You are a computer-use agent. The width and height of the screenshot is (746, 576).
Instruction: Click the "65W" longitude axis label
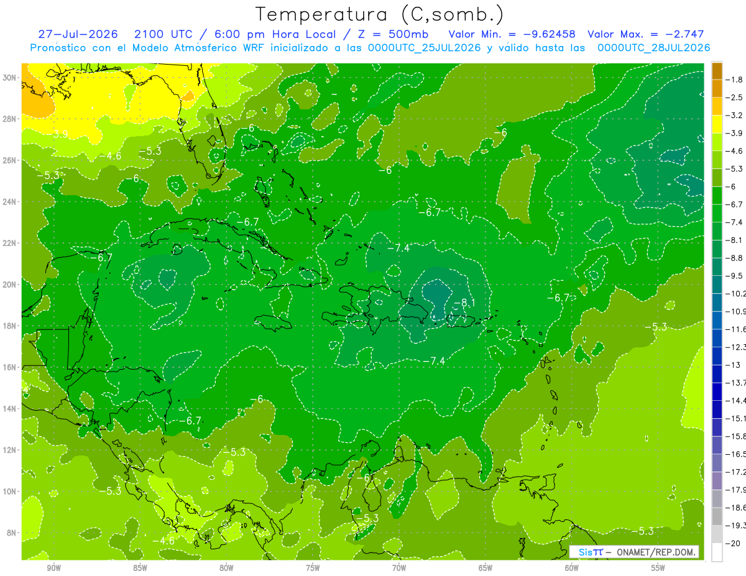pyautogui.click(x=486, y=568)
